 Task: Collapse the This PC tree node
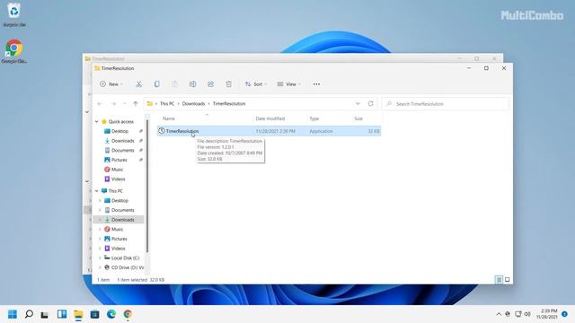[x=97, y=191]
